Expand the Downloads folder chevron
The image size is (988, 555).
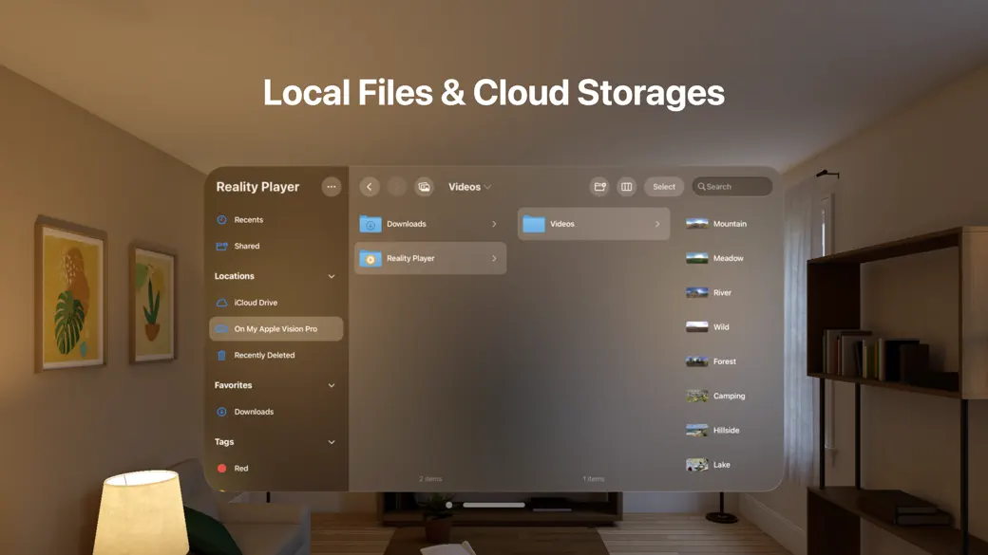pyautogui.click(x=494, y=224)
